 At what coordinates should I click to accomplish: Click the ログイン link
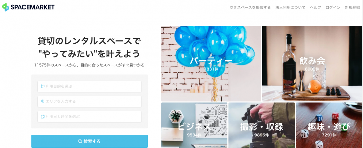click(333, 7)
